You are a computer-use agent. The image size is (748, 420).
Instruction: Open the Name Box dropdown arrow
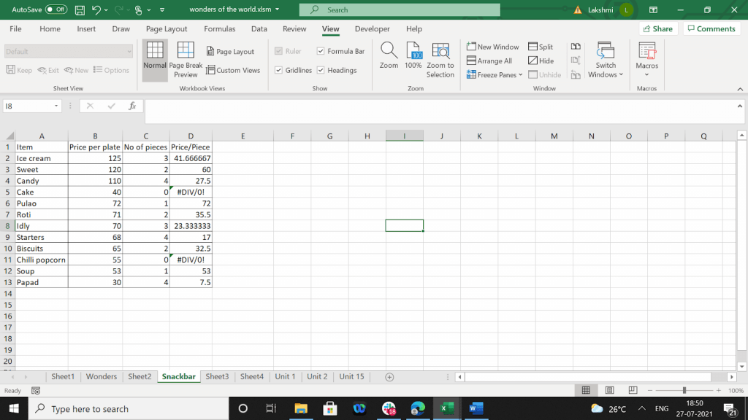point(57,106)
